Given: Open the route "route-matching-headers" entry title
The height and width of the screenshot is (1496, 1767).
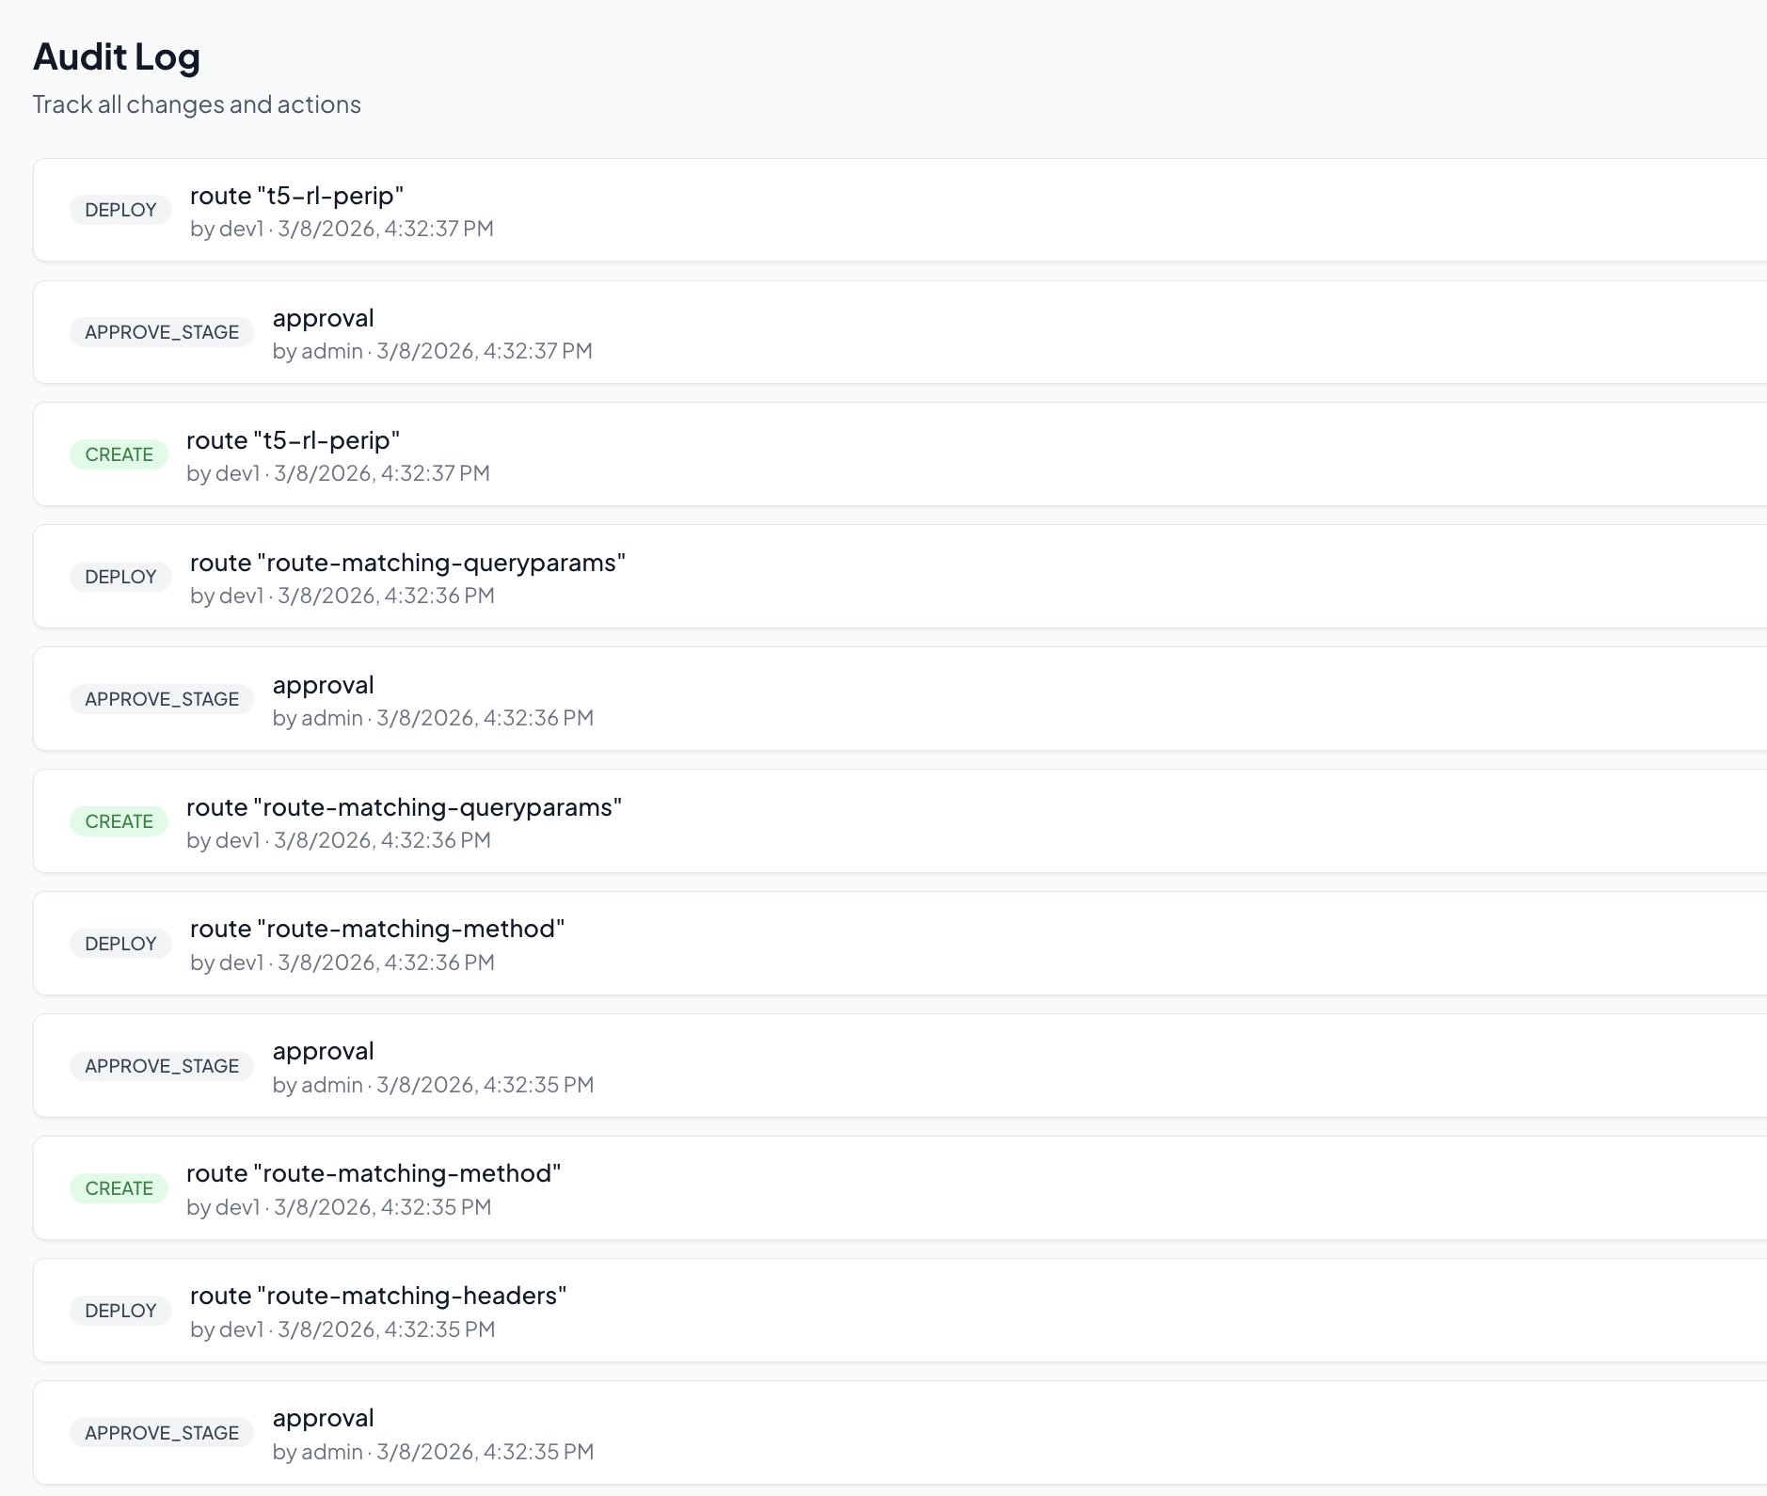Looking at the screenshot, I should 378,1296.
